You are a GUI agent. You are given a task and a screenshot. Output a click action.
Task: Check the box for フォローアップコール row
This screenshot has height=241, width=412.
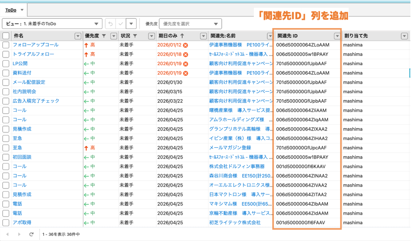(x=6, y=45)
